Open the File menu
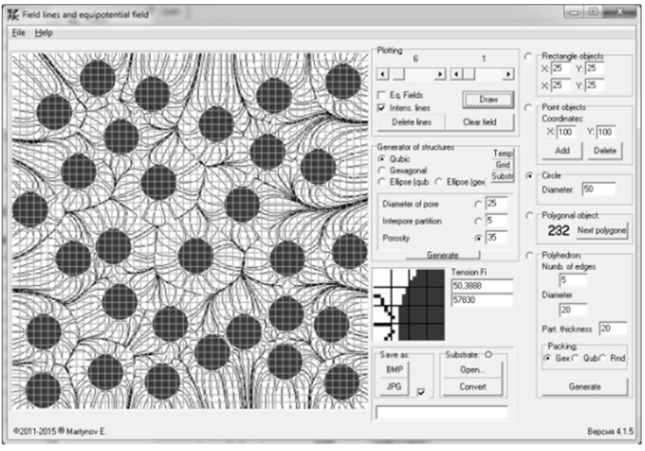Viewport: 645px width, 451px height. 19,32
